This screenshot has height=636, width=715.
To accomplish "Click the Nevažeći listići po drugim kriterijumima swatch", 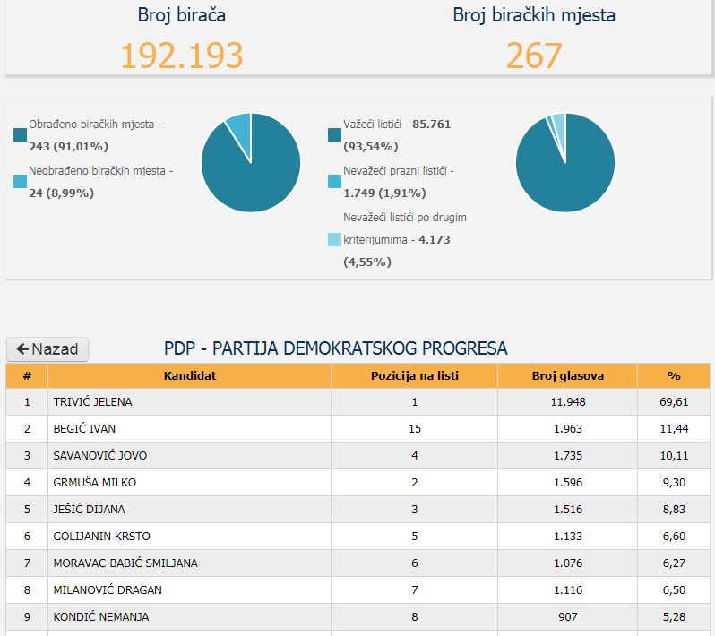I will point(335,239).
